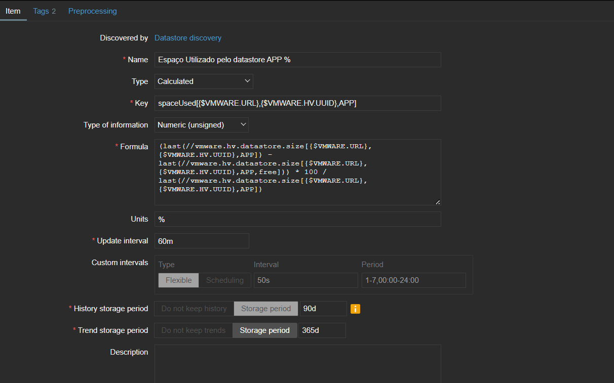Image resolution: width=614 pixels, height=383 pixels.
Task: Open the Datastore discovery link
Action: coord(187,38)
